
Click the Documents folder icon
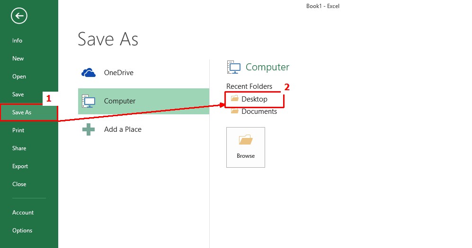tap(235, 111)
